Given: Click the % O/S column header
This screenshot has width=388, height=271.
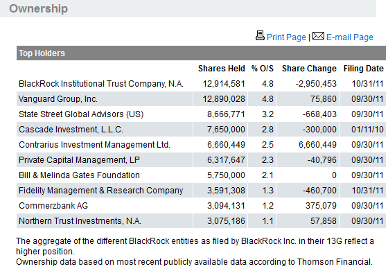Looking at the screenshot, I should coord(263,69).
